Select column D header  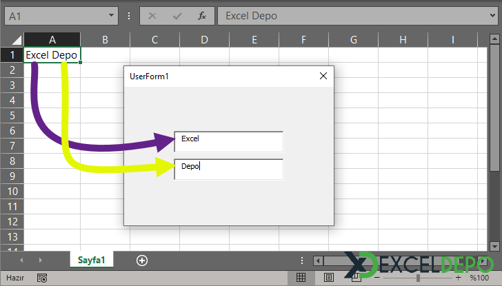click(204, 40)
